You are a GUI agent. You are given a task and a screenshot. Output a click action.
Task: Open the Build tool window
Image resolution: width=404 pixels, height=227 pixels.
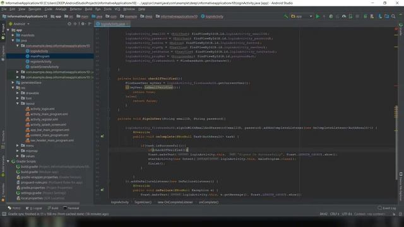tap(53, 208)
